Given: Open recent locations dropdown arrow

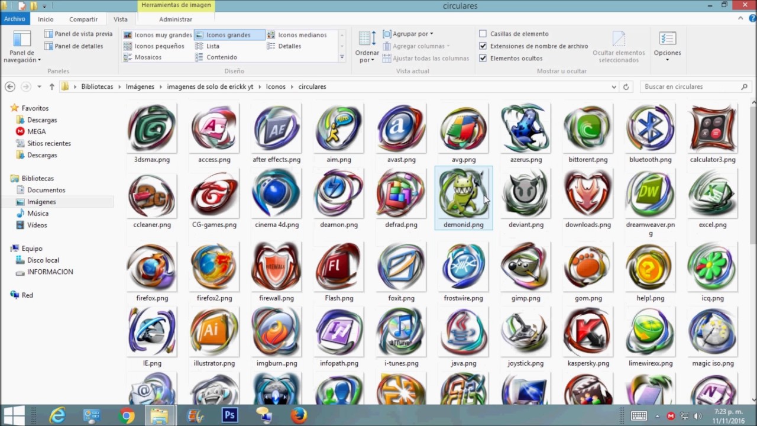Looking at the screenshot, I should (39, 86).
